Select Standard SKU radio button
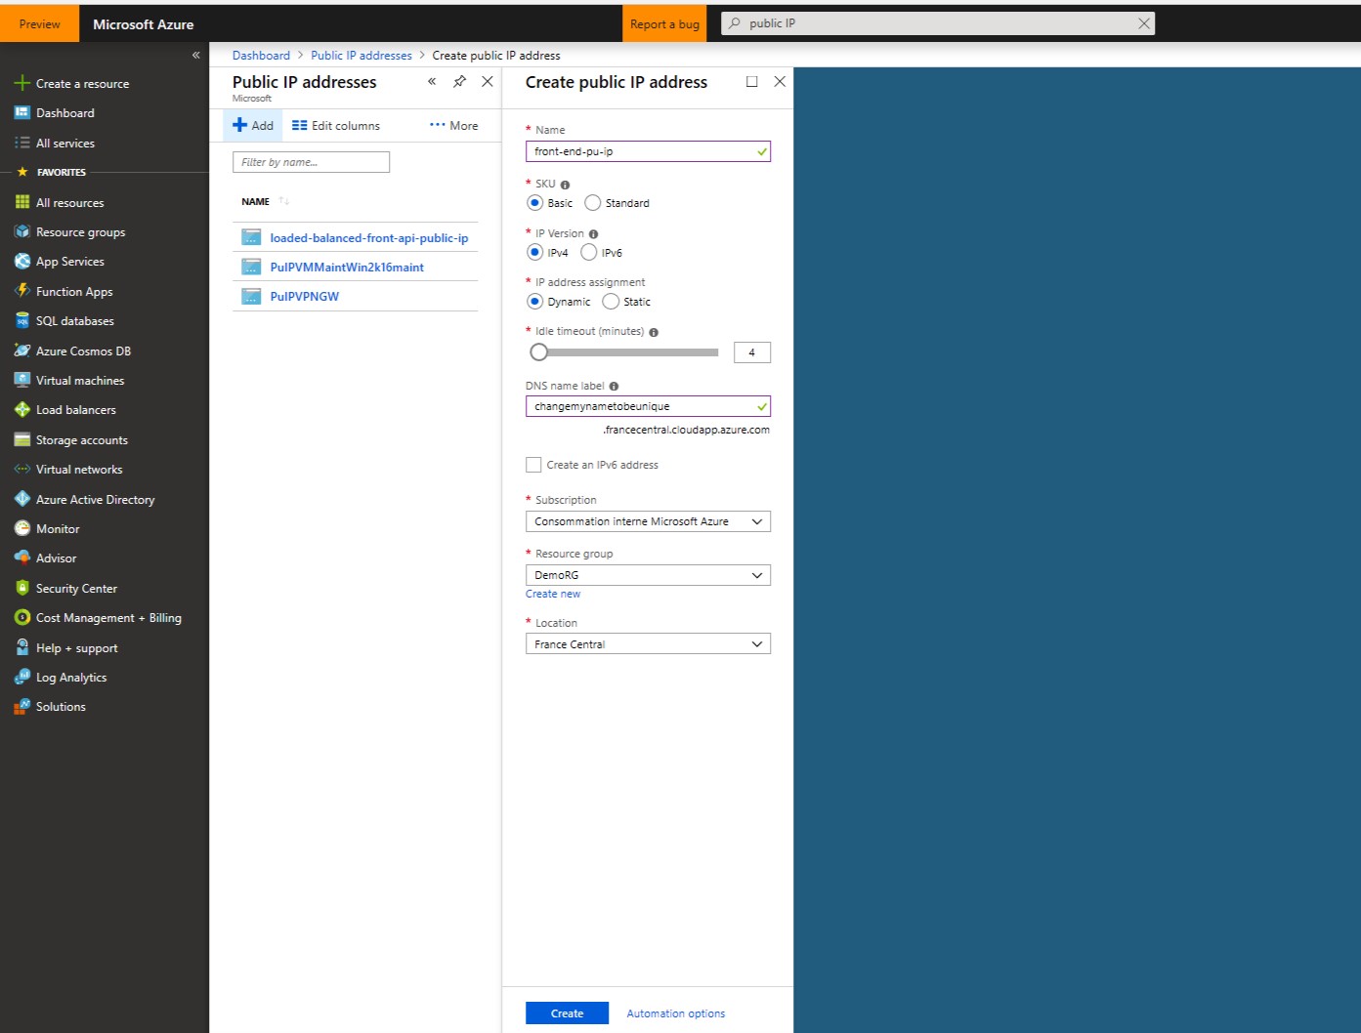This screenshot has height=1033, width=1361. (592, 203)
